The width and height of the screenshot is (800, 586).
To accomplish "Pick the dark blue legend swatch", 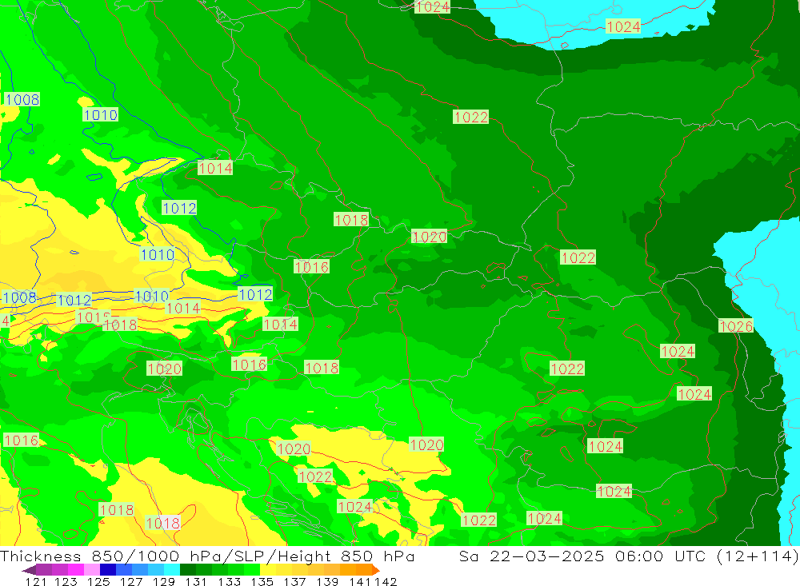I will point(108,570).
